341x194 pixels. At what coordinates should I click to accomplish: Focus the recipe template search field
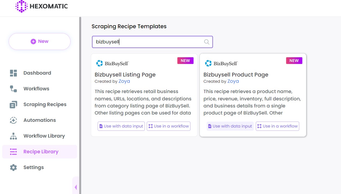coord(148,42)
